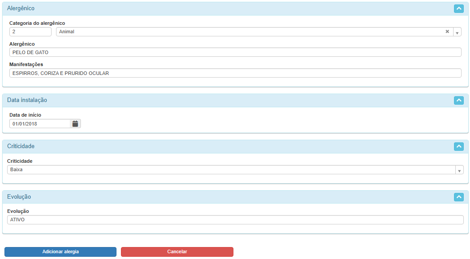Focus the Manifestações text field
Screen dimensions: 470x259
coord(235,73)
